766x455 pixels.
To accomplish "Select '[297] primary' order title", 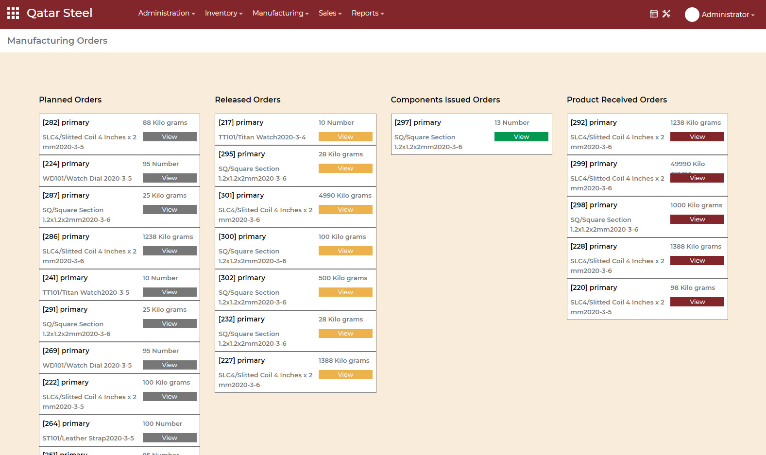I will pos(418,122).
